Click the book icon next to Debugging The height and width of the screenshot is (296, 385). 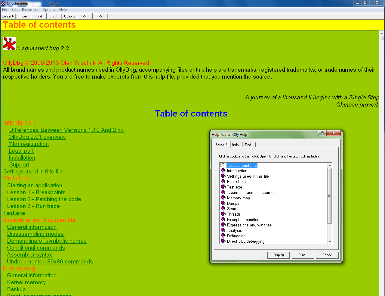pos(223,236)
